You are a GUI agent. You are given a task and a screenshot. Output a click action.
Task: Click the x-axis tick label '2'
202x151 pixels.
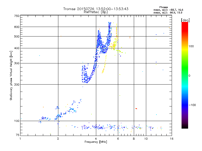58,139
